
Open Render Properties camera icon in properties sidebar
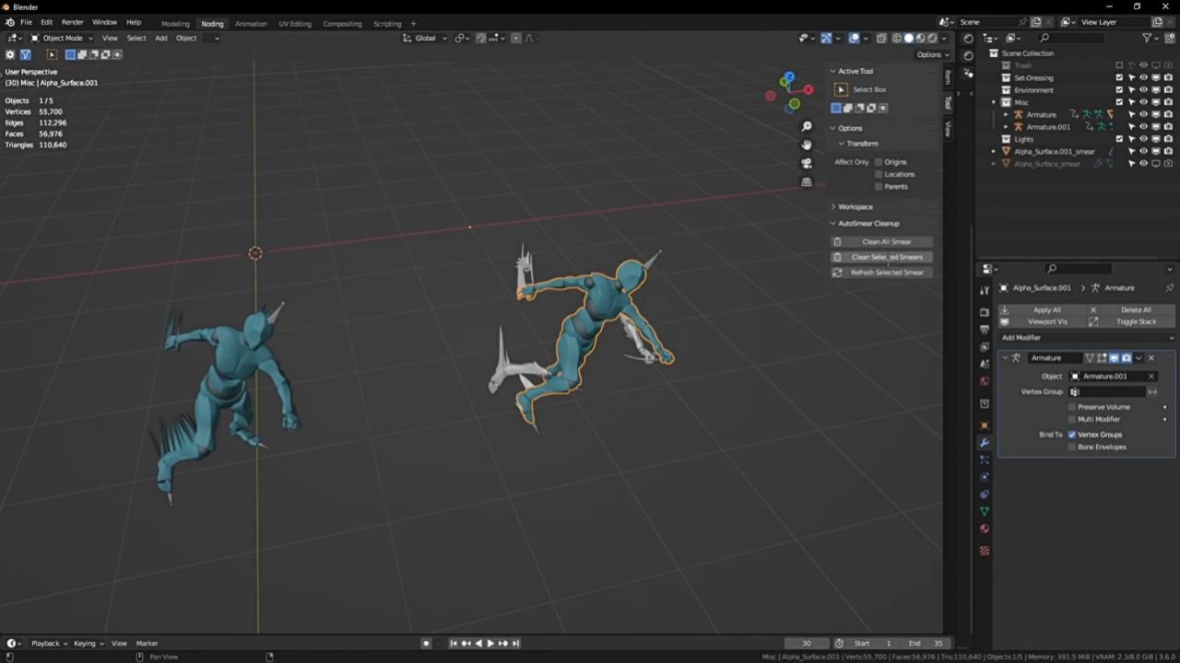click(x=985, y=312)
